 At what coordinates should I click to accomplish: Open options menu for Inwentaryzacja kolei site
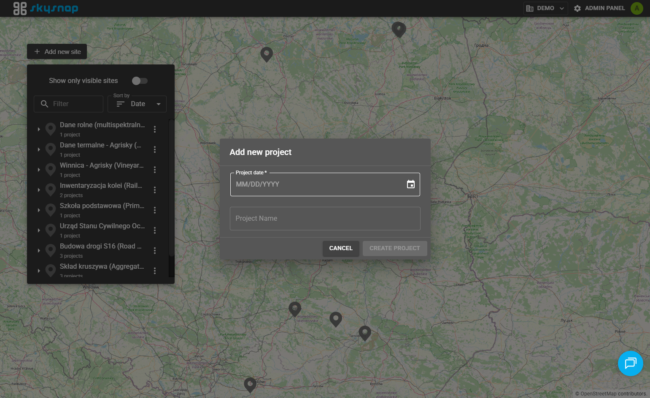click(155, 190)
